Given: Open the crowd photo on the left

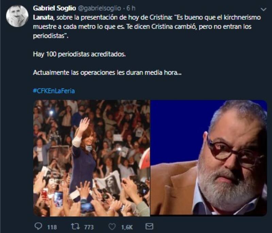Looking at the screenshot, I should (91, 158).
